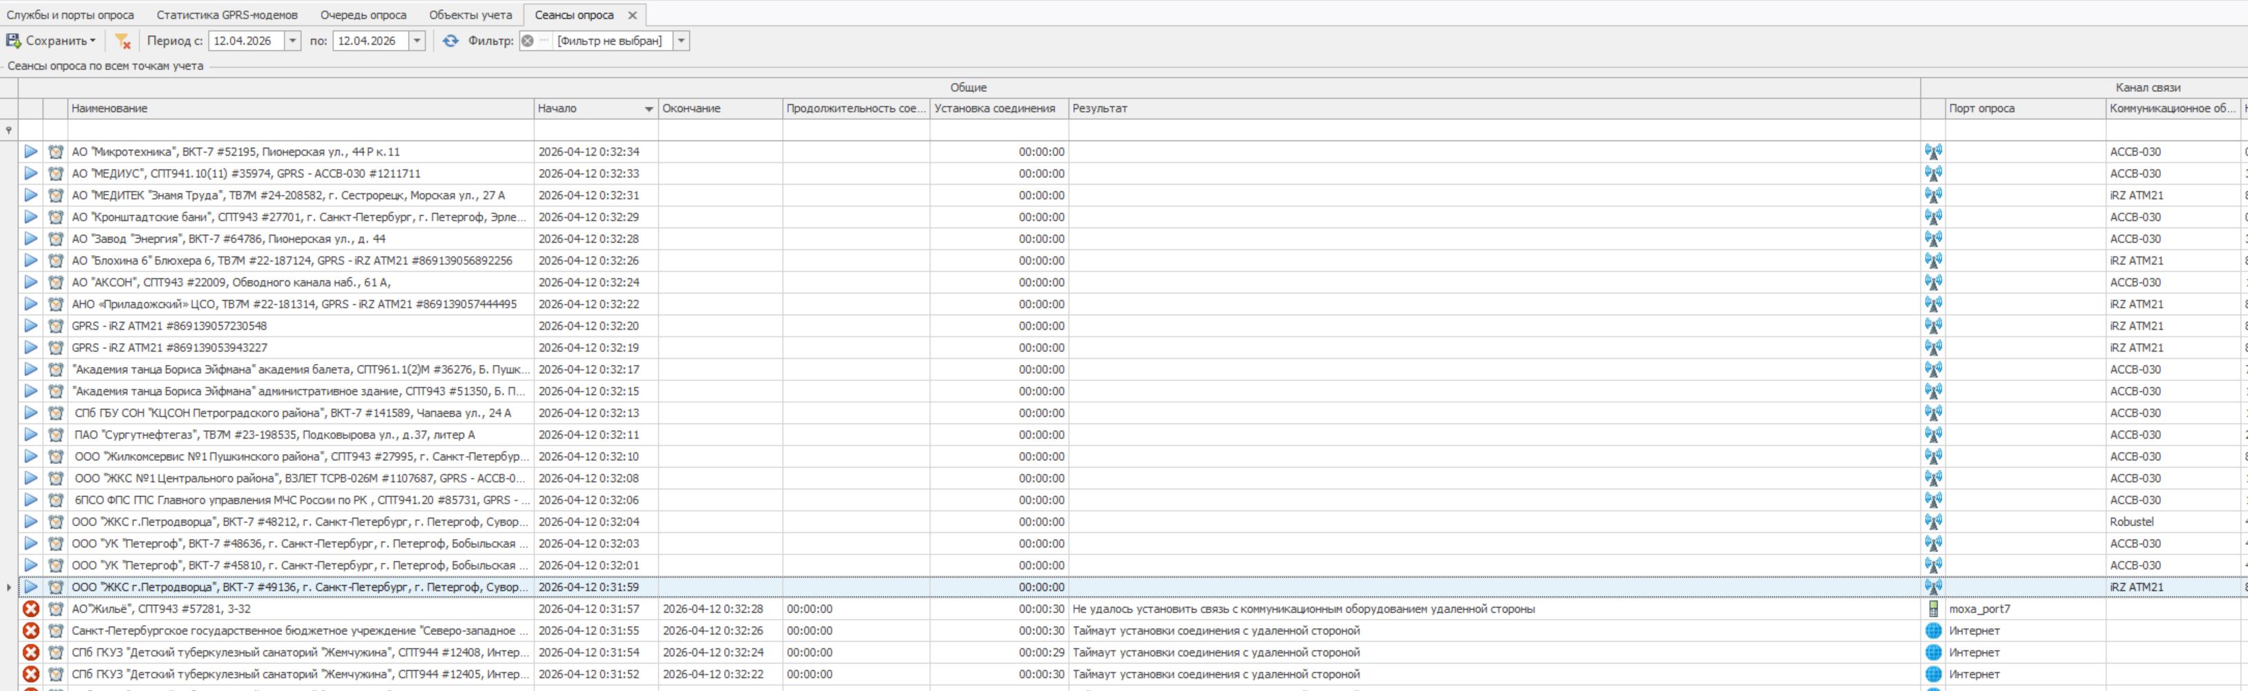This screenshot has height=691, width=2248.
Task: Clear the selected filter with the round X icon
Action: click(528, 41)
